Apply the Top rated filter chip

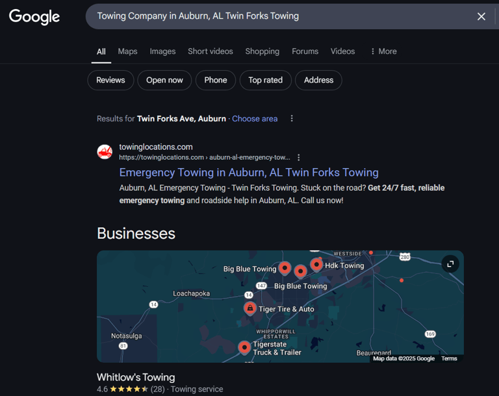coord(265,80)
